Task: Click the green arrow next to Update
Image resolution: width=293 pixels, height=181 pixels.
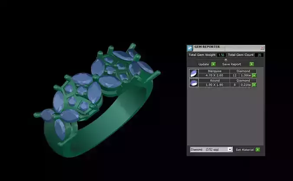Action: pyautogui.click(x=214, y=64)
